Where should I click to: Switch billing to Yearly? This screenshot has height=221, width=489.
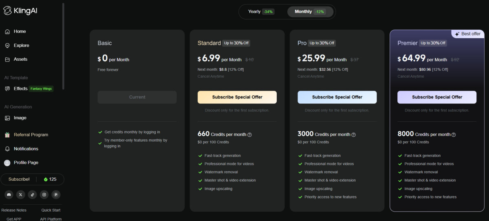261,11
